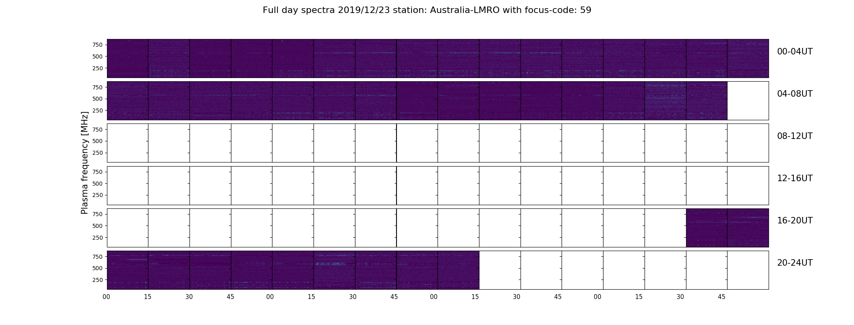Click the '16-20UT' row label
Screen dimensions: 854x325
click(795, 221)
